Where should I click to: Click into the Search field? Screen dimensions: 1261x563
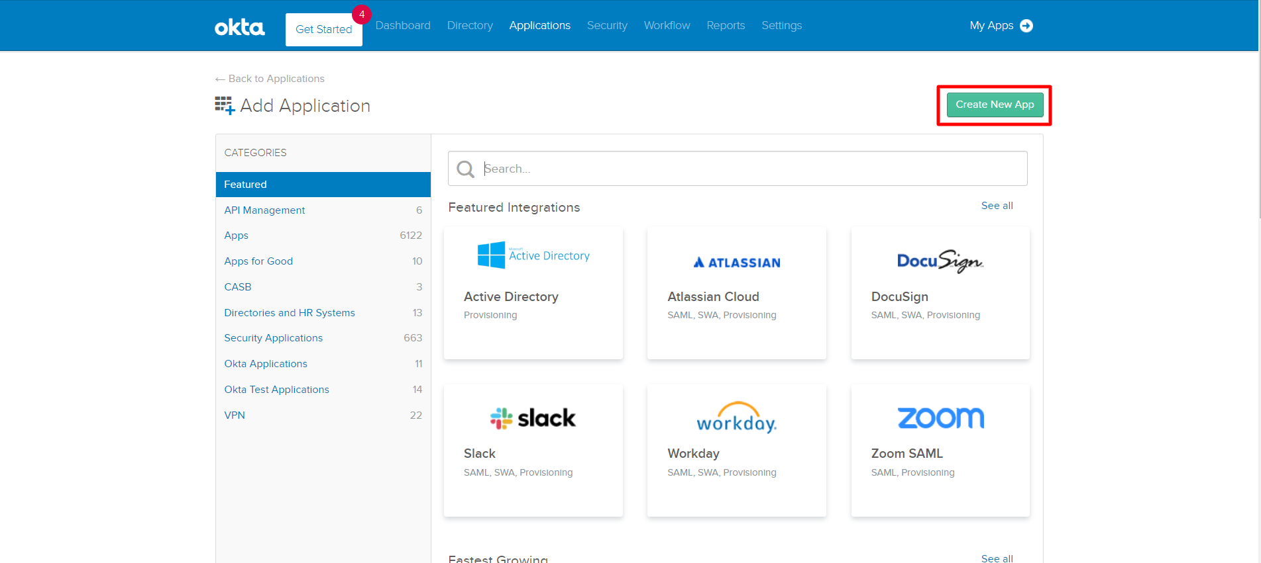[x=738, y=169]
